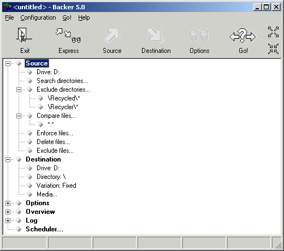Collapse the Compare files node
The width and height of the screenshot is (284, 251).
19,116
